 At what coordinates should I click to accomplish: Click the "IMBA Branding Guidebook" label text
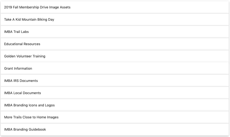pyautogui.click(x=25, y=130)
